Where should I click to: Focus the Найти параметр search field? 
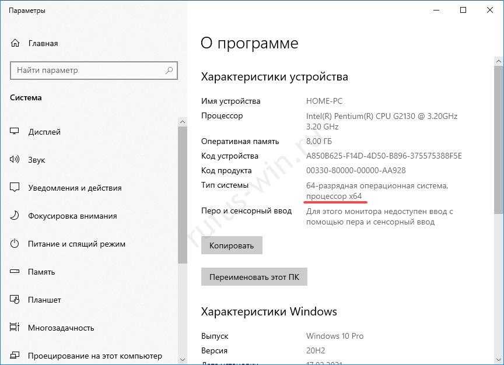pyautogui.click(x=94, y=71)
